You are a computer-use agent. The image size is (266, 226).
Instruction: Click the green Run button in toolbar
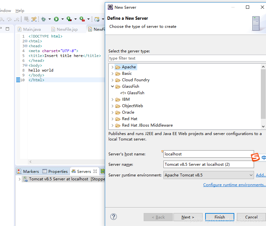56,19
